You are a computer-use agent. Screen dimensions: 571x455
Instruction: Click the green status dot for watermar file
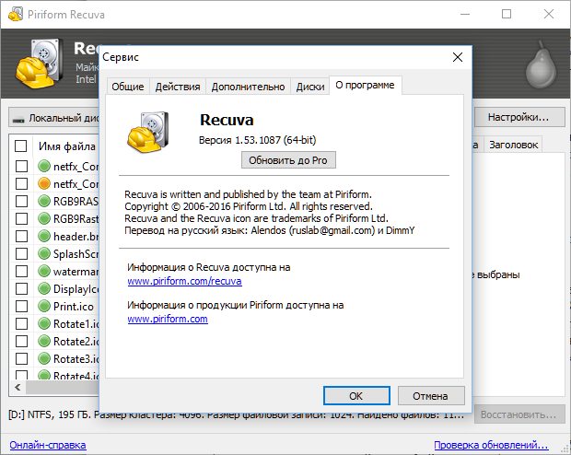[44, 271]
